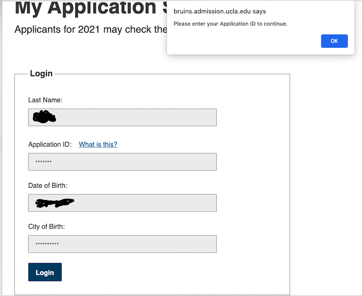
Task: Place the cursor in the City of Birth field
Action: (x=122, y=244)
